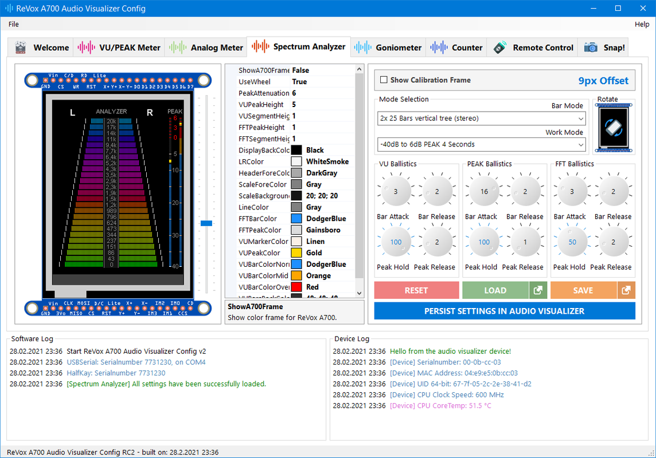Click the Welcome tab icon

pyautogui.click(x=21, y=48)
